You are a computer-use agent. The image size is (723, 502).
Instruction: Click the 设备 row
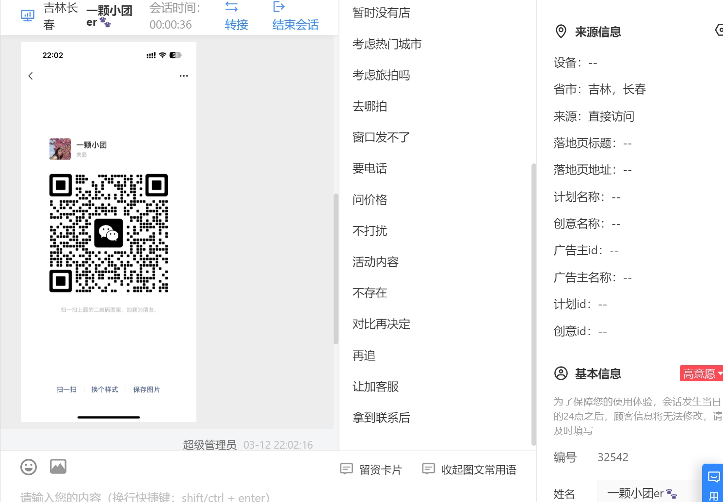tap(576, 63)
